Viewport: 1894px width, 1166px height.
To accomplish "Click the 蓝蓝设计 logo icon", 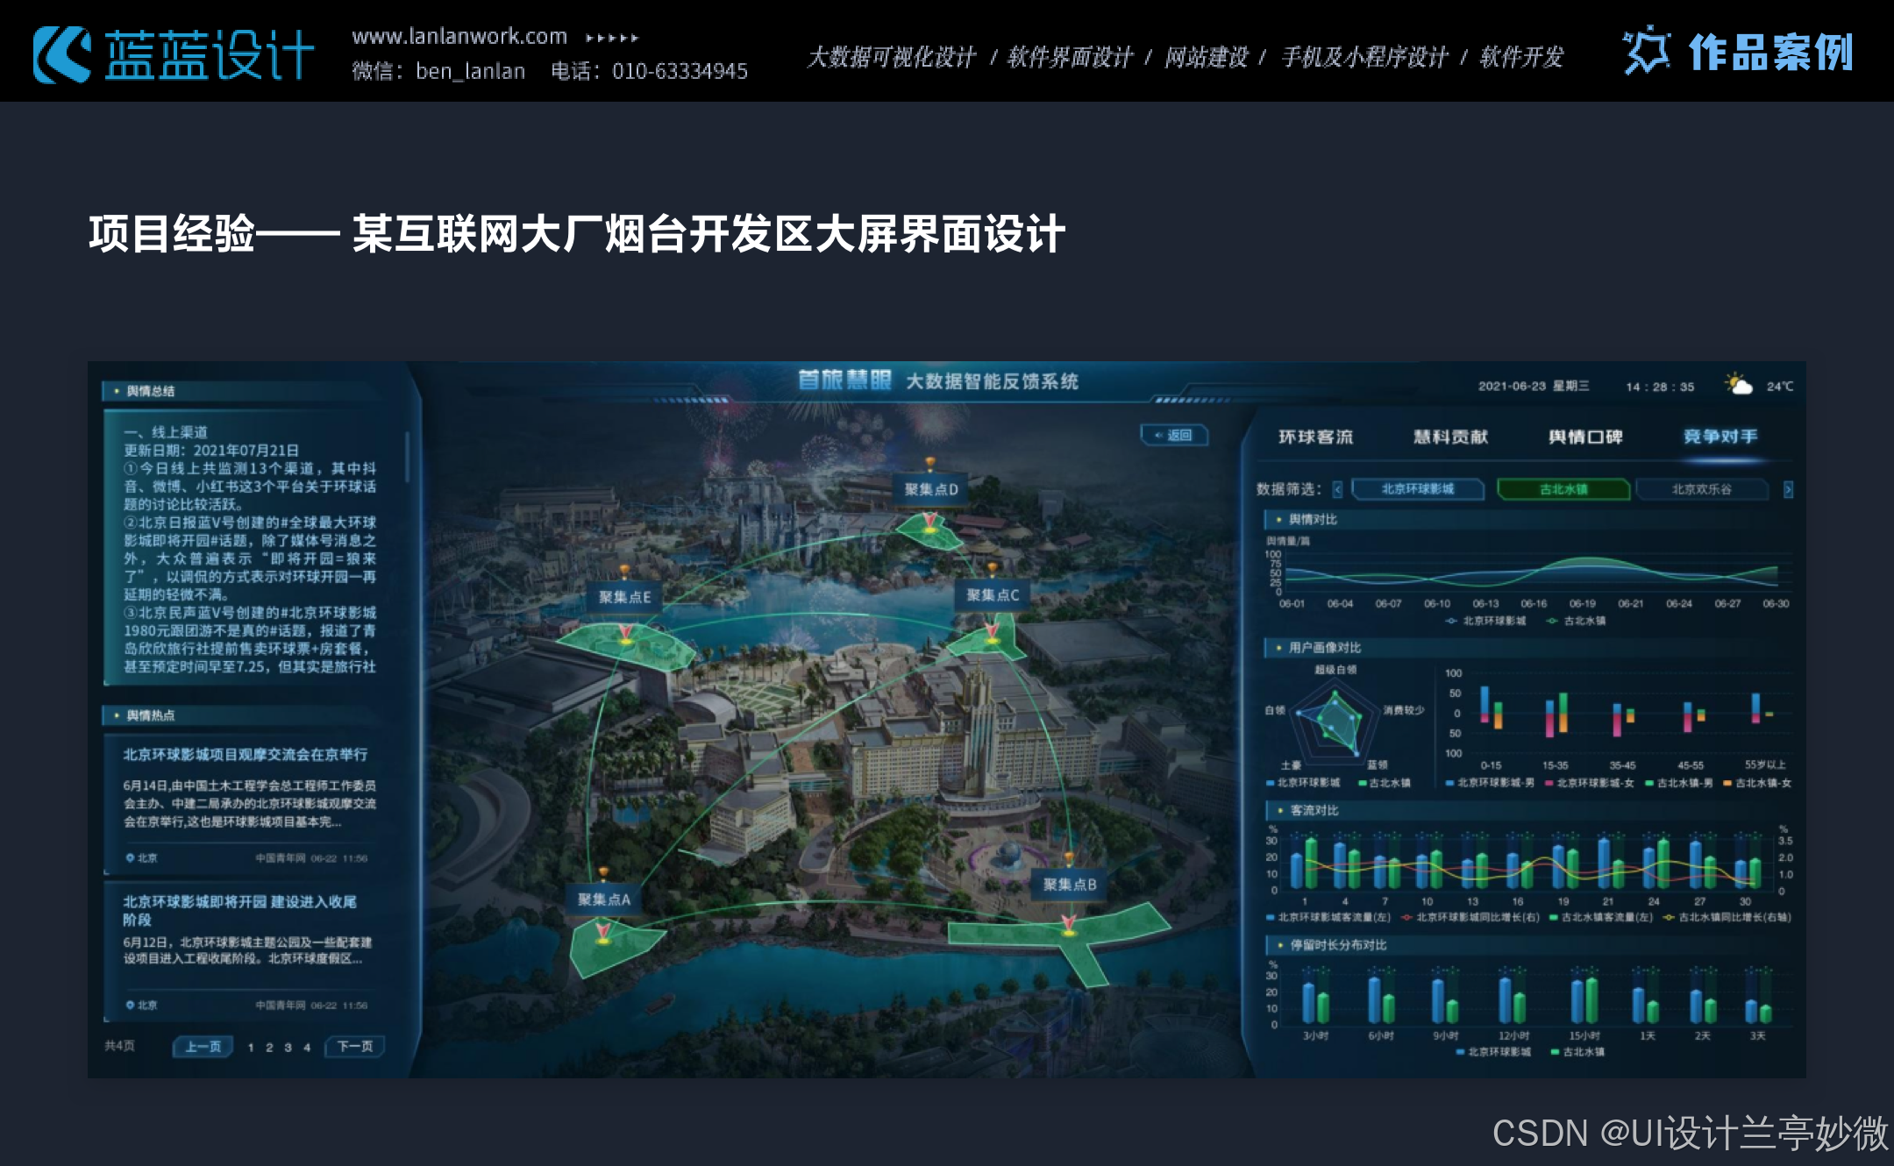I will pyautogui.click(x=61, y=54).
